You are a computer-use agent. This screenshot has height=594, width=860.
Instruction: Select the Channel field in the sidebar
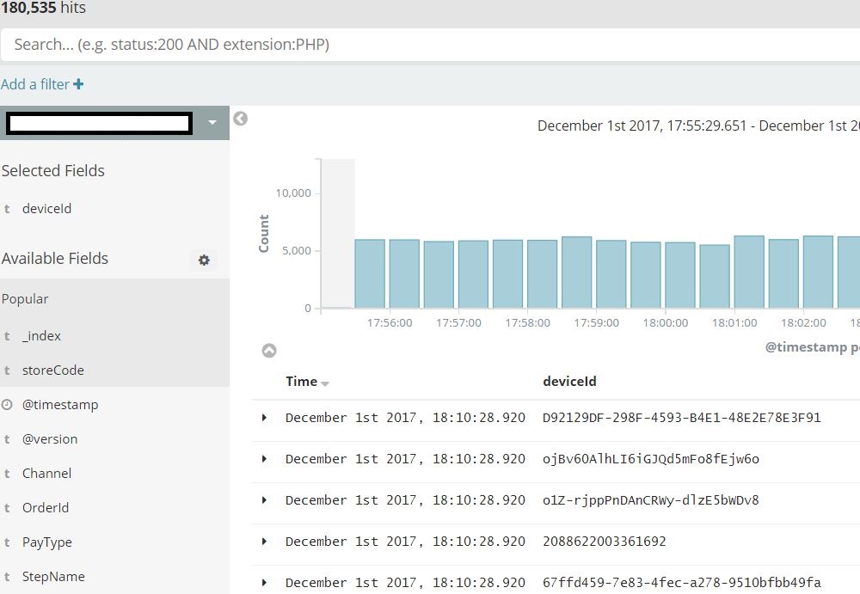[x=46, y=474]
